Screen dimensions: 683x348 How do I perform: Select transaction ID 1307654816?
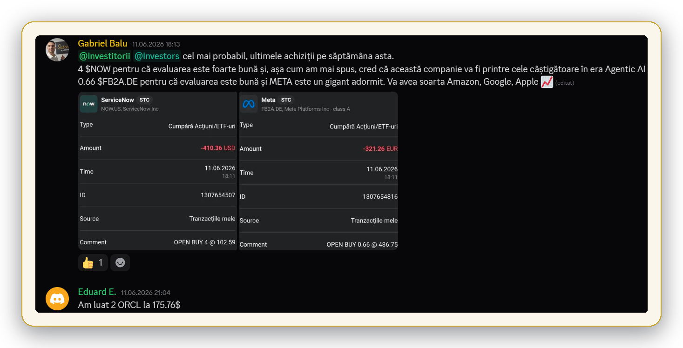380,197
